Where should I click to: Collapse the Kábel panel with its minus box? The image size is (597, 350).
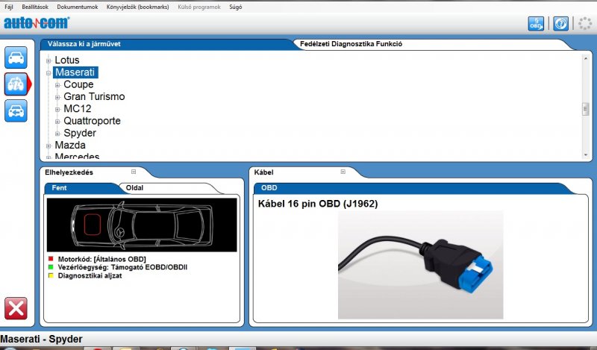tap(343, 172)
